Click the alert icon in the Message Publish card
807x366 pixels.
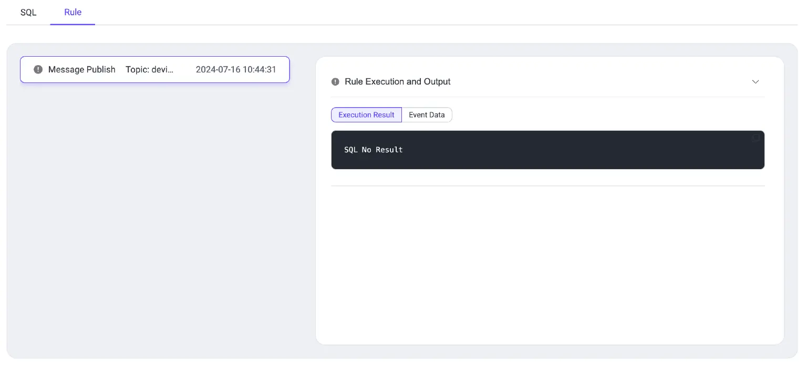coord(38,69)
